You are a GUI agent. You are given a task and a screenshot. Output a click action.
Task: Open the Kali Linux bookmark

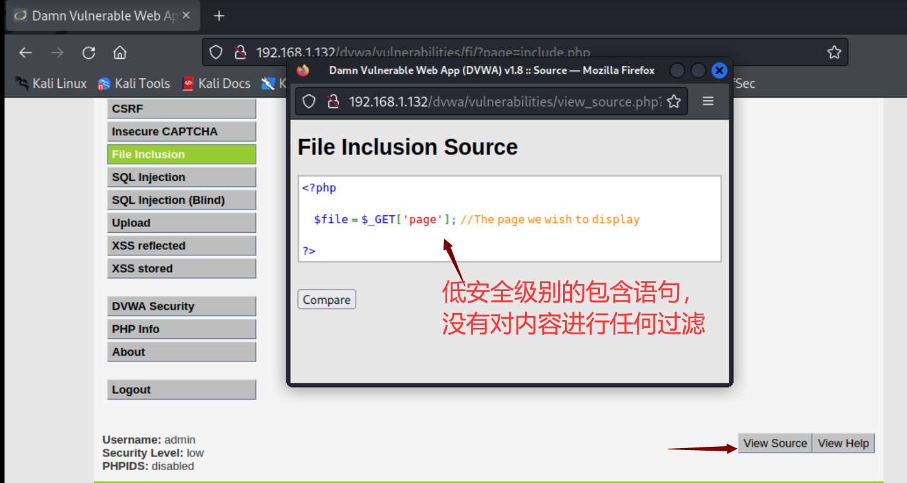click(51, 83)
